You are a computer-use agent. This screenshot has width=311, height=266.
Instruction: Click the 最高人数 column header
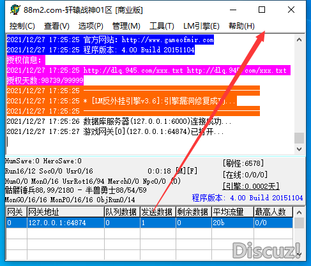point(273,212)
